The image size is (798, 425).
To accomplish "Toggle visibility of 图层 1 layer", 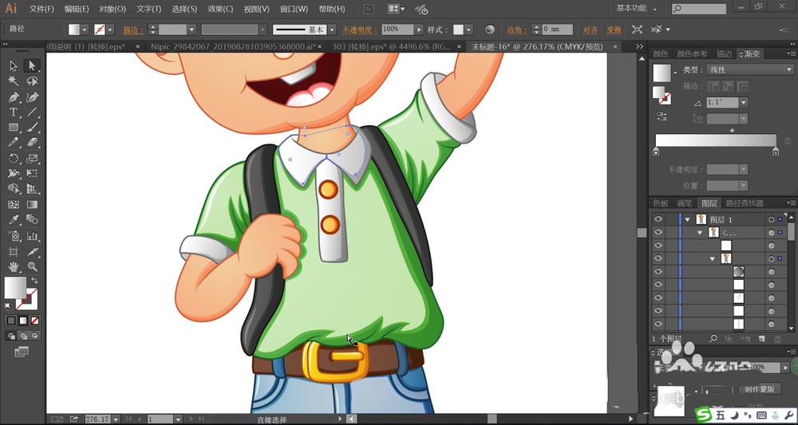I will (658, 219).
